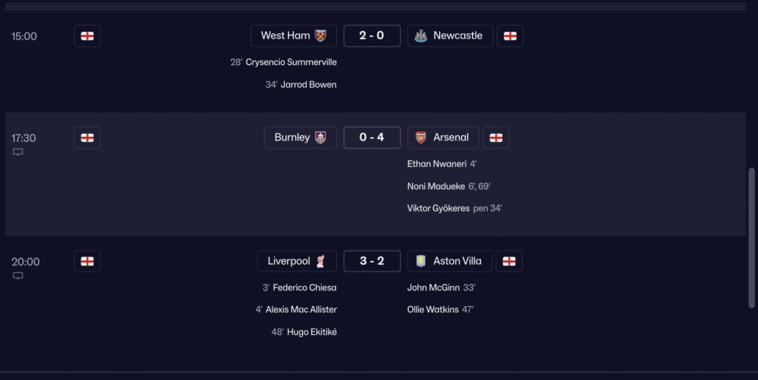
Task: Click the Liverpool team button
Action: tap(297, 261)
